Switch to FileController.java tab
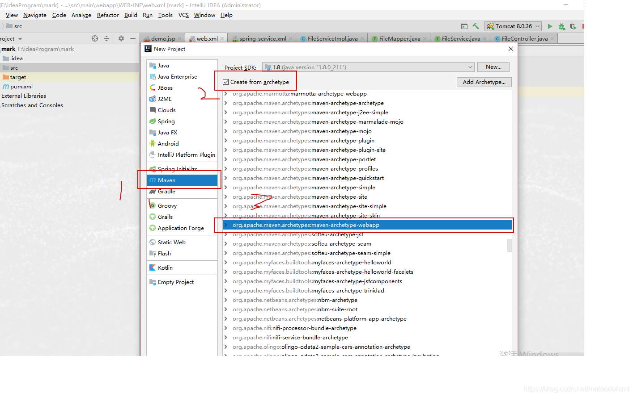Screen dimensions: 633x397 pyautogui.click(x=524, y=39)
